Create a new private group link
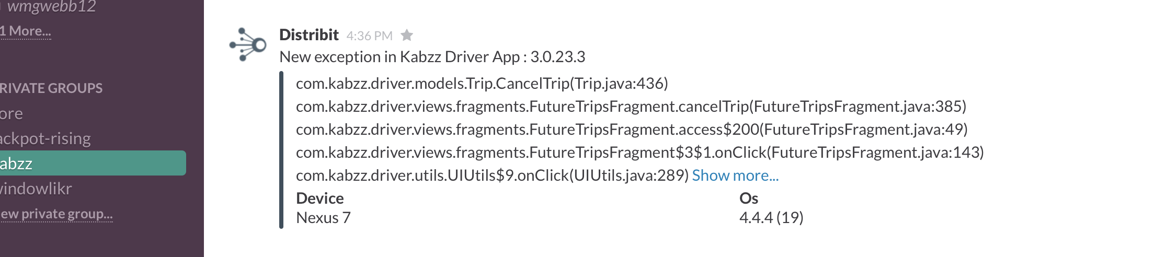This screenshot has height=257, width=1166. 56,214
